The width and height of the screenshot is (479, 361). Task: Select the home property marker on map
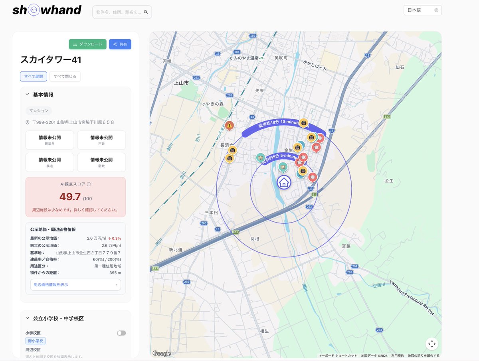tap(284, 183)
